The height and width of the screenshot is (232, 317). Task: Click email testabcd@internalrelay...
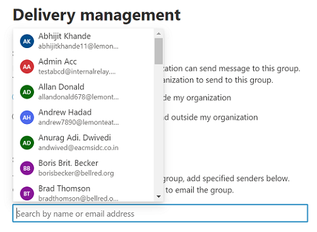77,71
